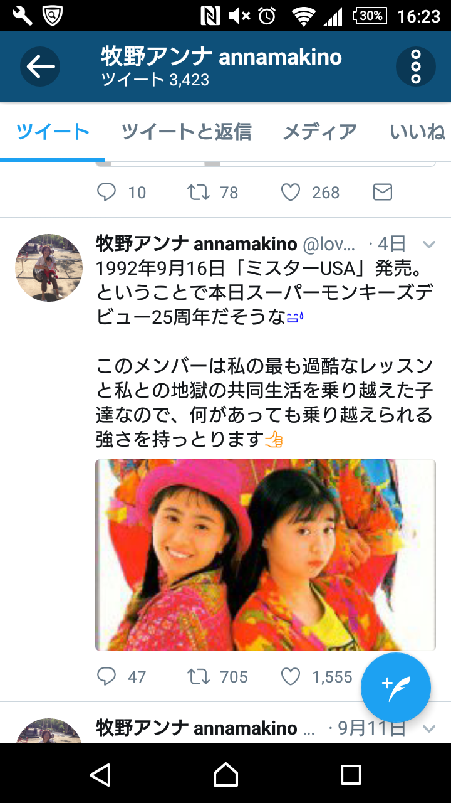Open the three-dot overflow menu
This screenshot has height=803, width=451.
[416, 66]
